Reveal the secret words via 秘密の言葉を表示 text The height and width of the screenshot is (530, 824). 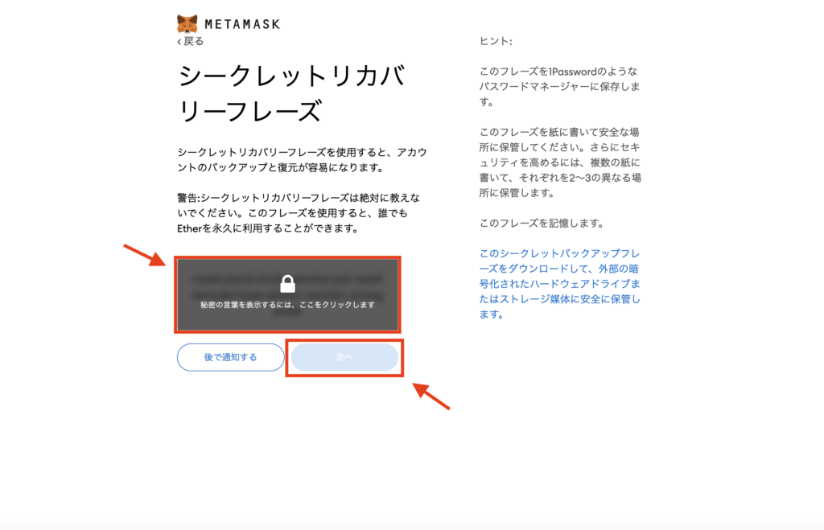pos(287,306)
